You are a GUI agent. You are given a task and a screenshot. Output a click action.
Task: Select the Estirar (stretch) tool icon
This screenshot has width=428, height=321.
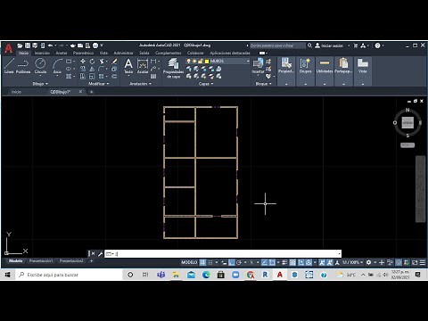coord(83,77)
